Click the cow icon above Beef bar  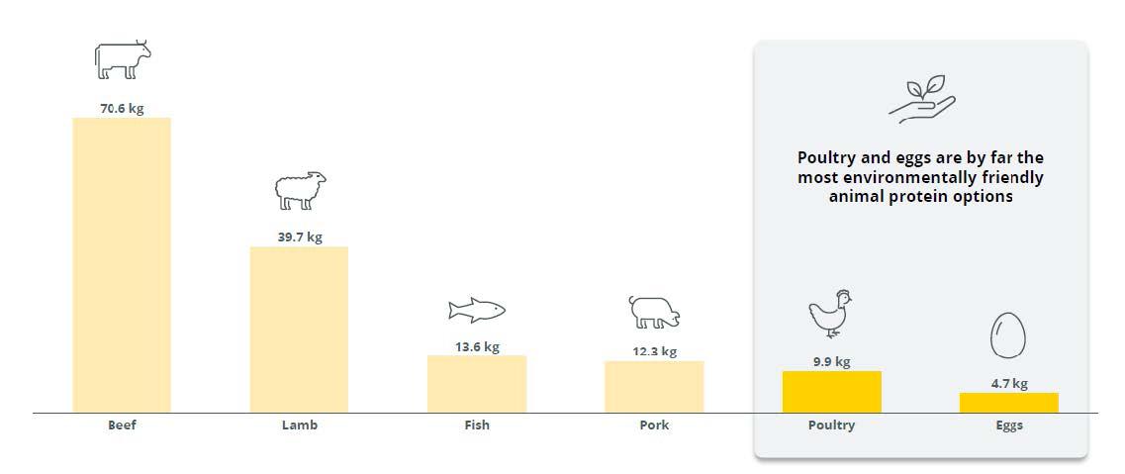(x=123, y=59)
